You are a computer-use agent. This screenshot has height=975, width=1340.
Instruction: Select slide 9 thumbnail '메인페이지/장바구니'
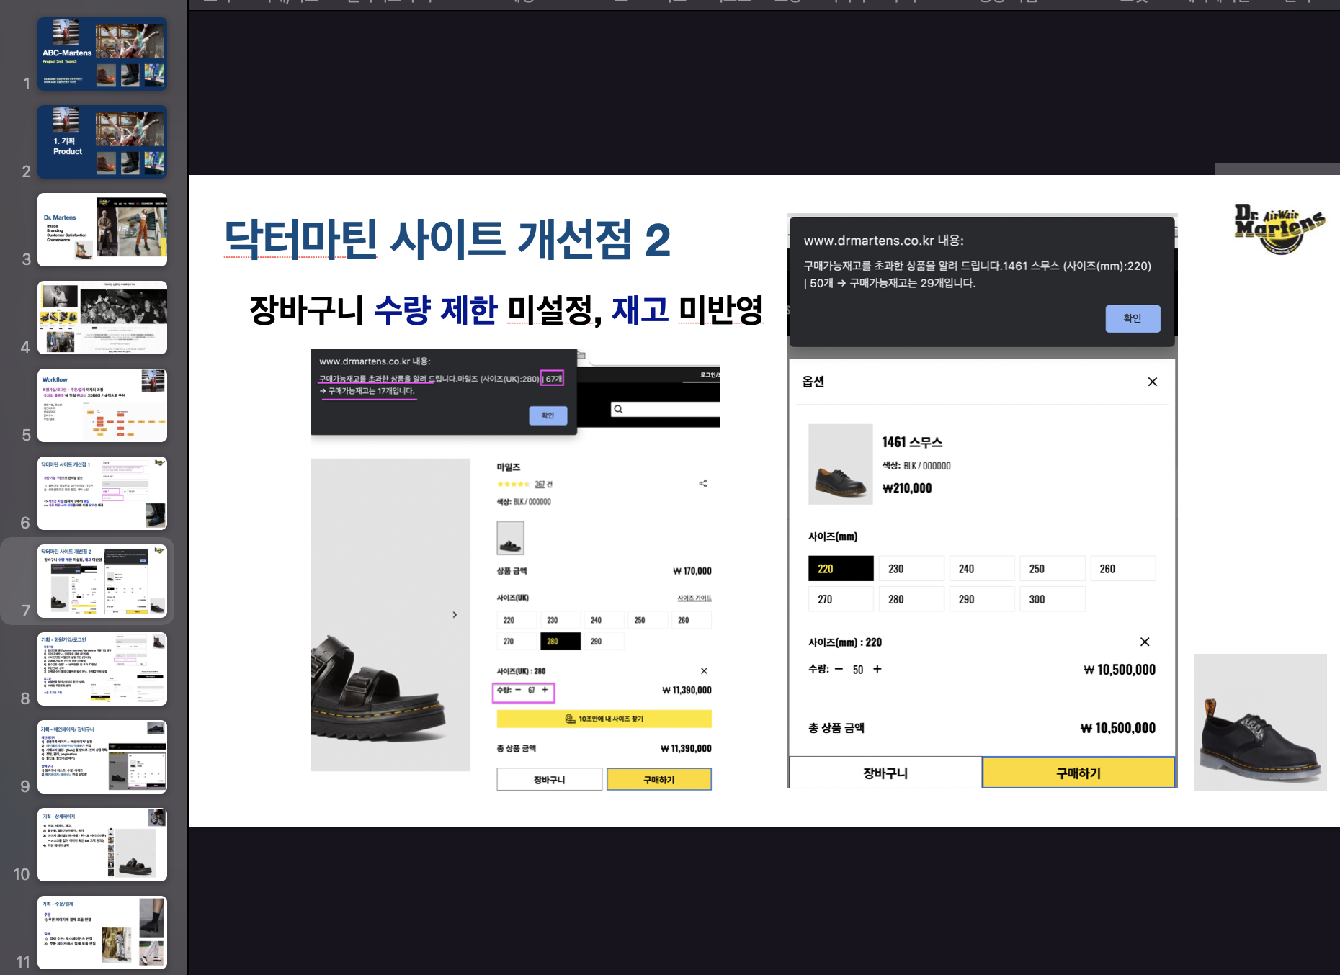click(x=102, y=757)
